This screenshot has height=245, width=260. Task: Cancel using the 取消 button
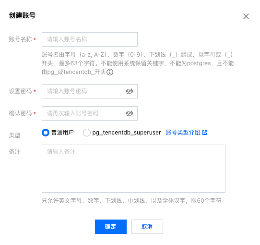pos(147,227)
